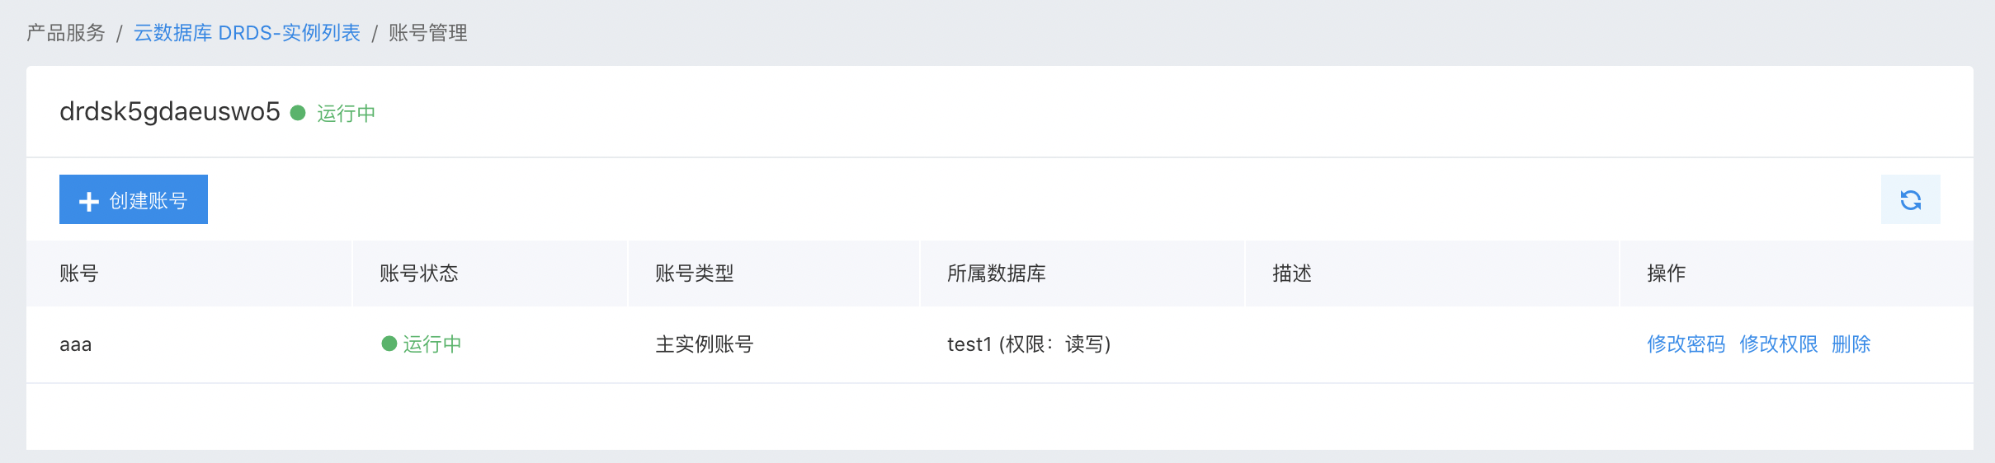This screenshot has width=1995, height=463.
Task: Click the test1 (权限: 读写) database cell
Action: 1029,344
